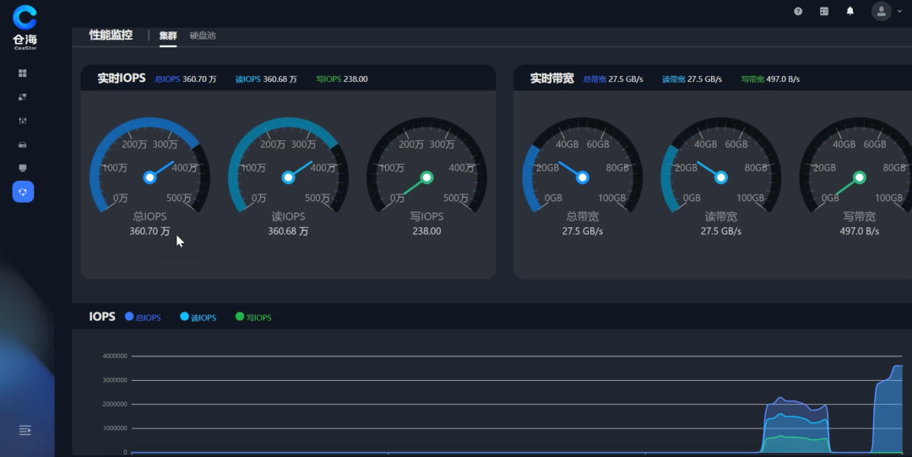Toggle 写IOPS series in chart legend
Image resolution: width=912 pixels, height=457 pixels.
(x=253, y=318)
